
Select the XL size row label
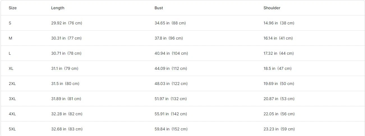pyautogui.click(x=11, y=68)
